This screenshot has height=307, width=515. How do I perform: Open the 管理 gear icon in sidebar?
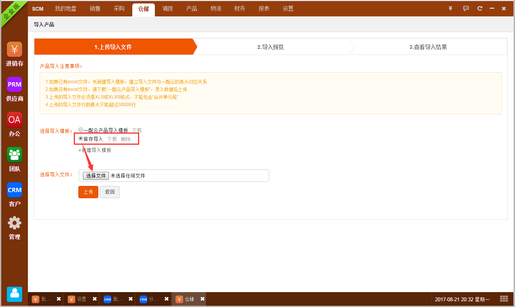coord(15,223)
